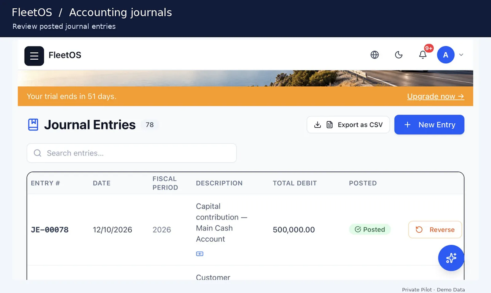The height and width of the screenshot is (293, 491).
Task: Focus the Search entries field
Action: [132, 153]
